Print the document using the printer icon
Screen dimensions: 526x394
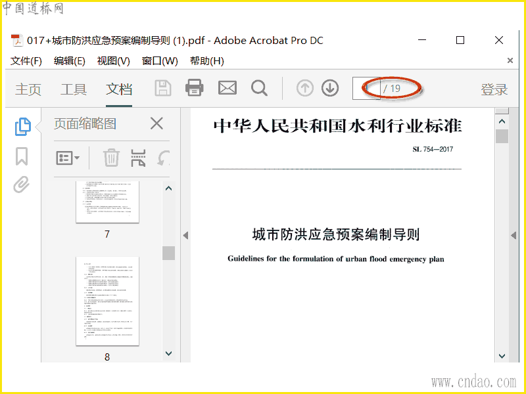[194, 88]
